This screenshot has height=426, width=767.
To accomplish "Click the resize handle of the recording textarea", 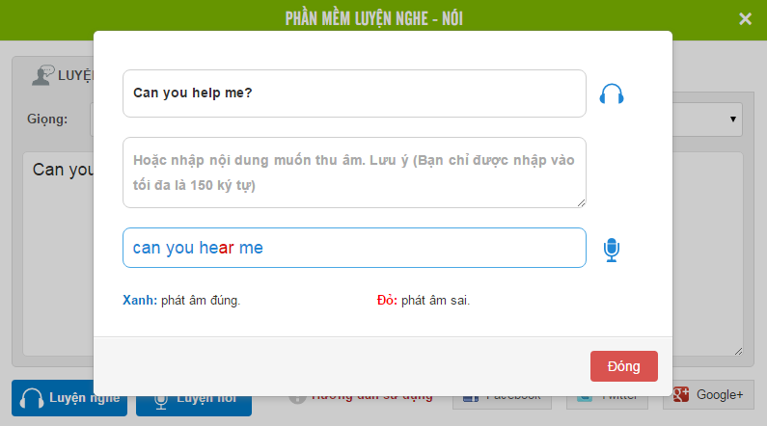I will (x=581, y=203).
